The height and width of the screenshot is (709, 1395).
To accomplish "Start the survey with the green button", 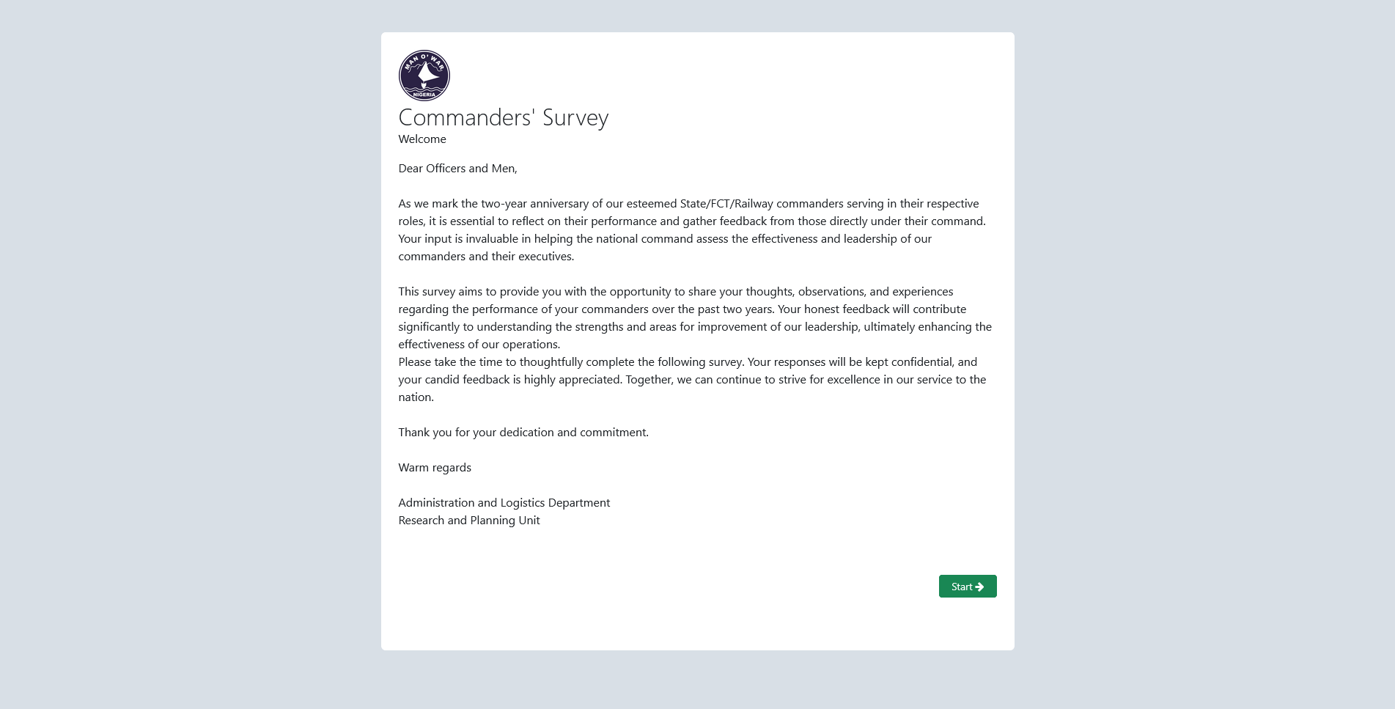I will click(x=968, y=587).
